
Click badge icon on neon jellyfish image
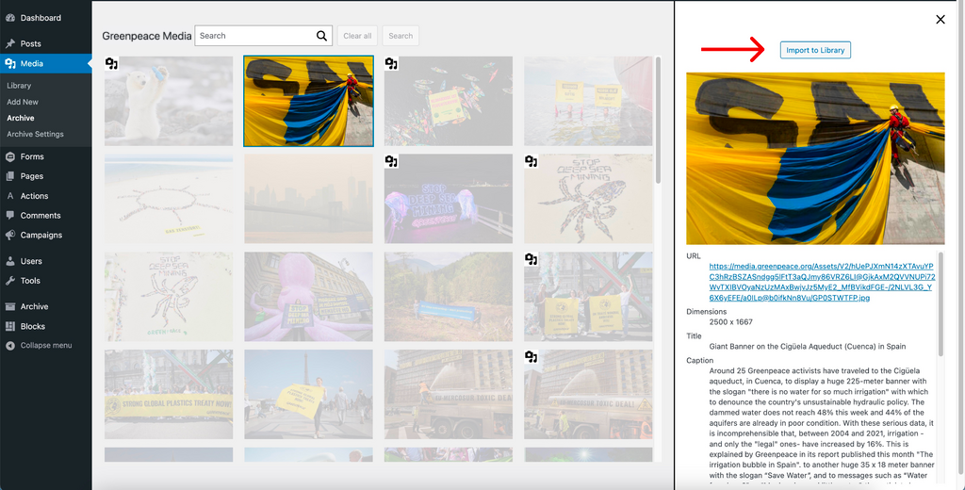point(391,161)
